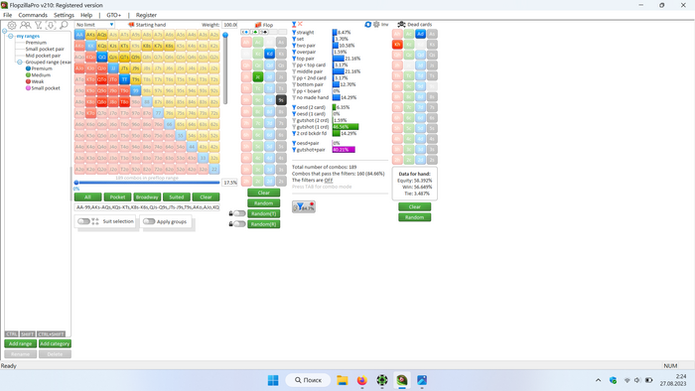Image resolution: width=695 pixels, height=391 pixels.
Task: Click the funnel icon above statistics list
Action: [294, 25]
